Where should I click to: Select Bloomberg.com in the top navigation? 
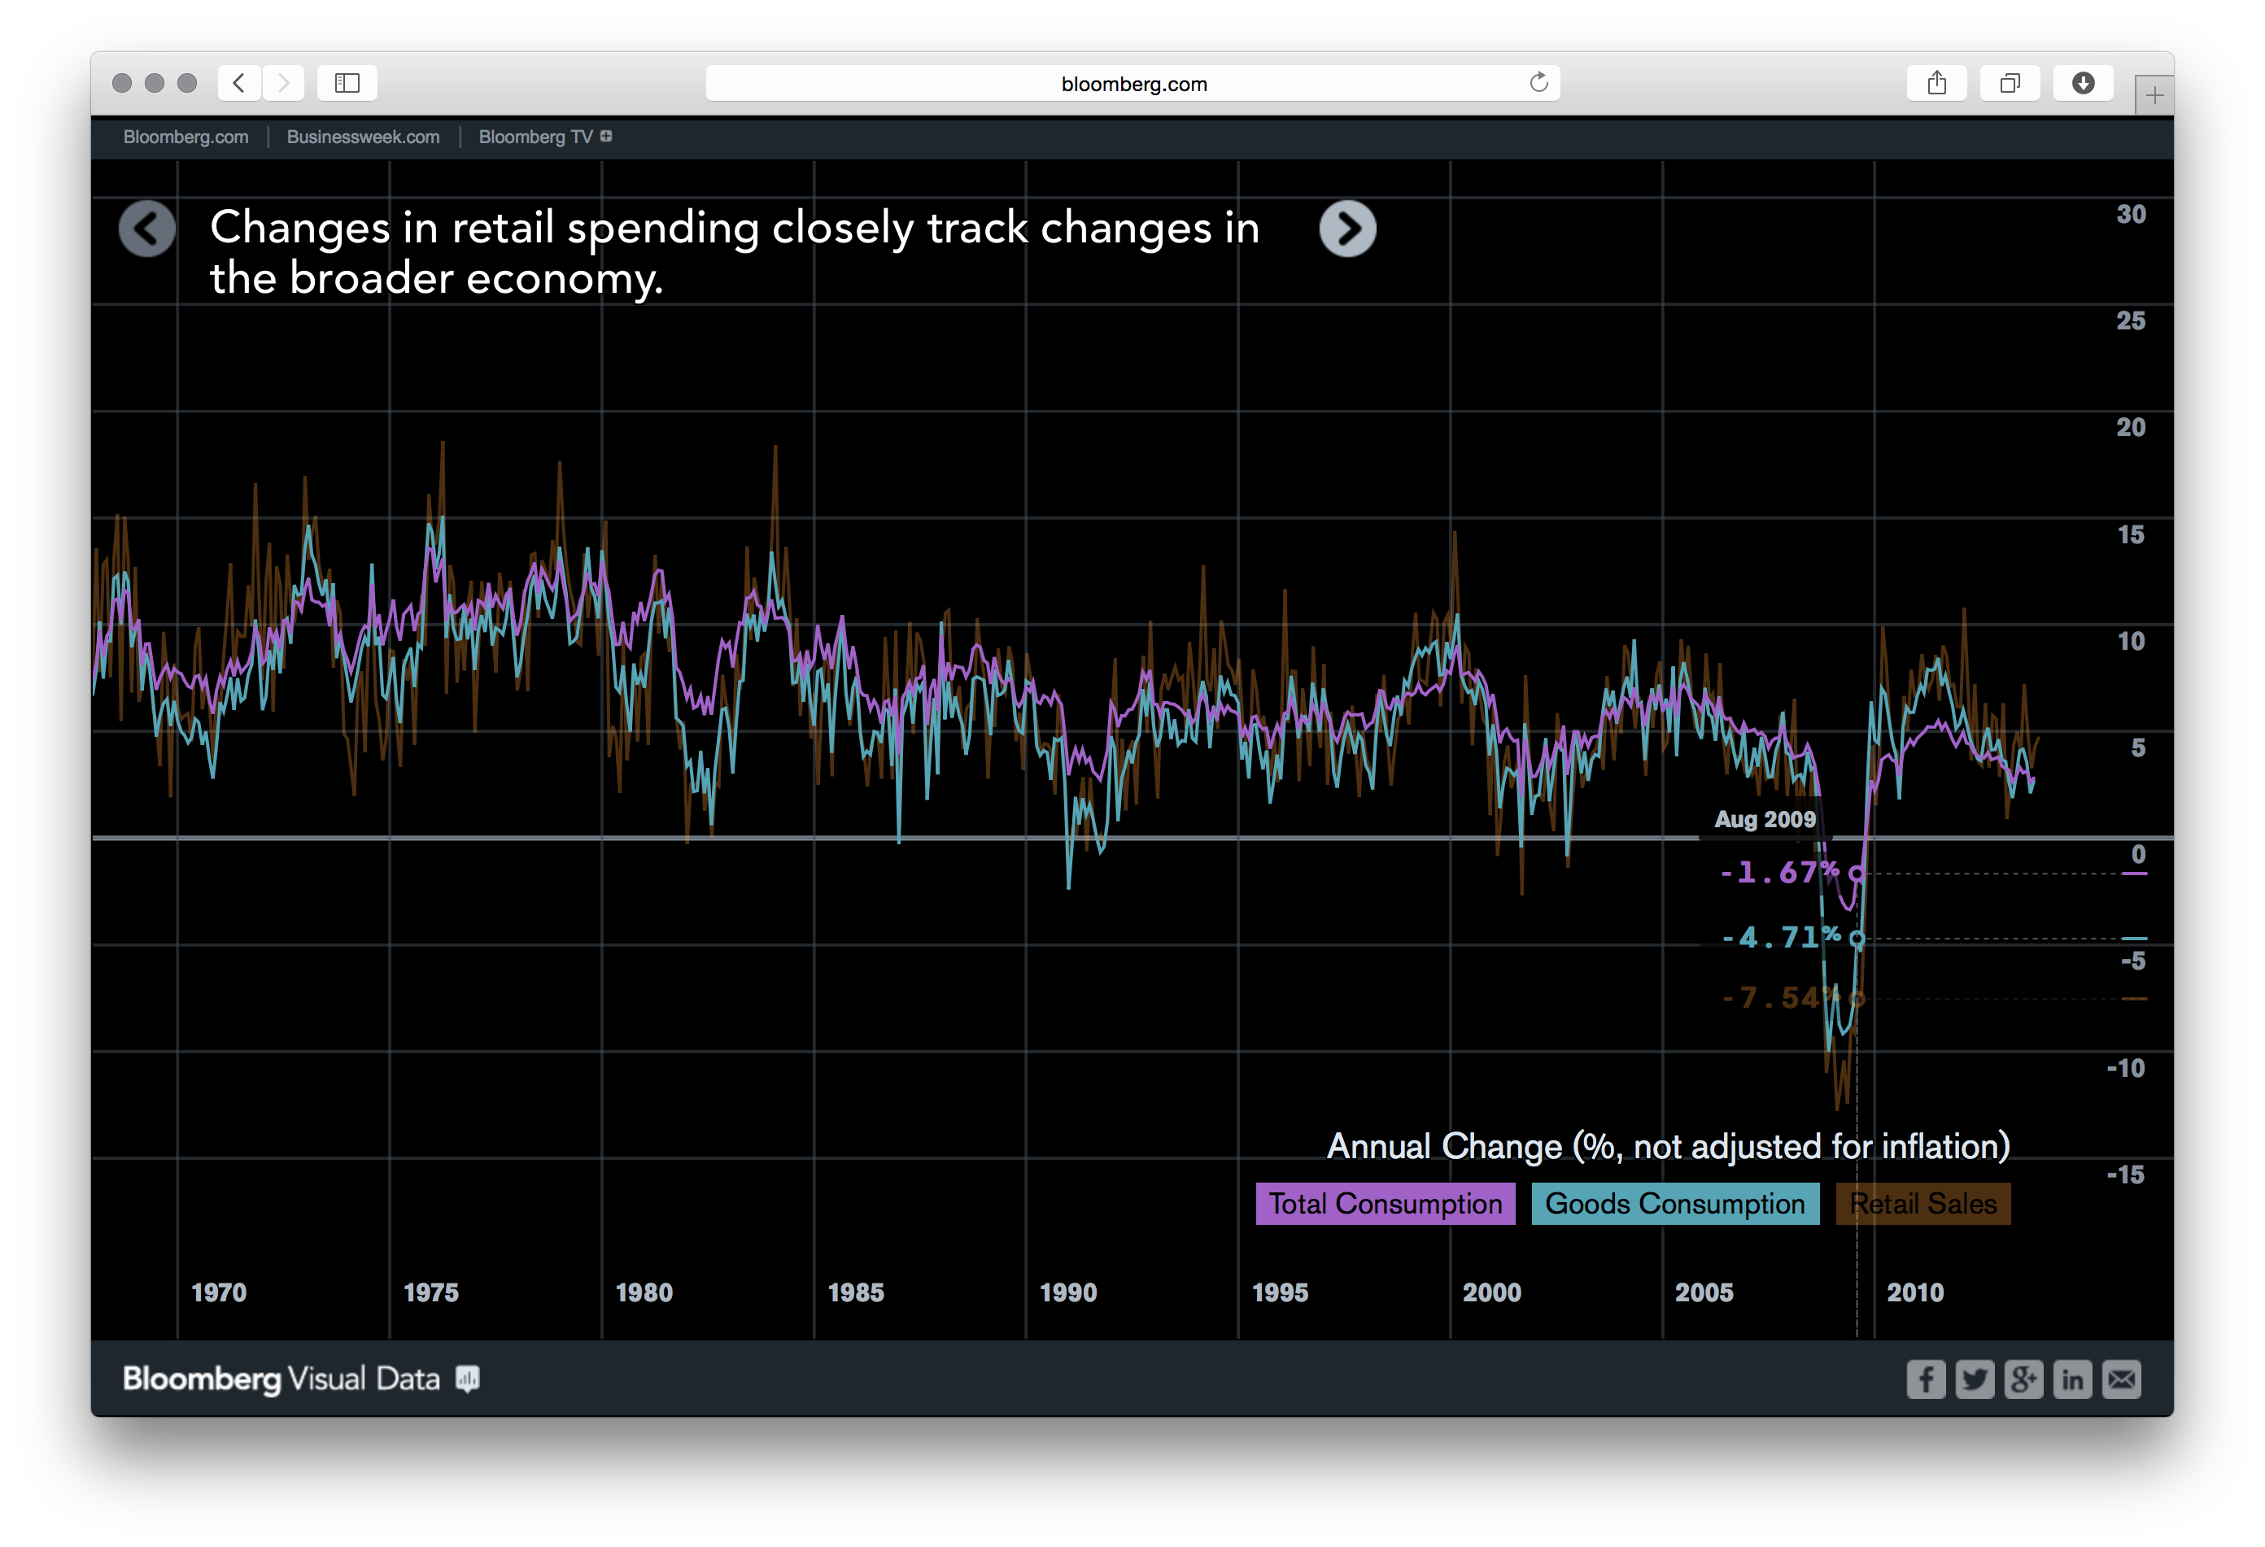[x=185, y=137]
